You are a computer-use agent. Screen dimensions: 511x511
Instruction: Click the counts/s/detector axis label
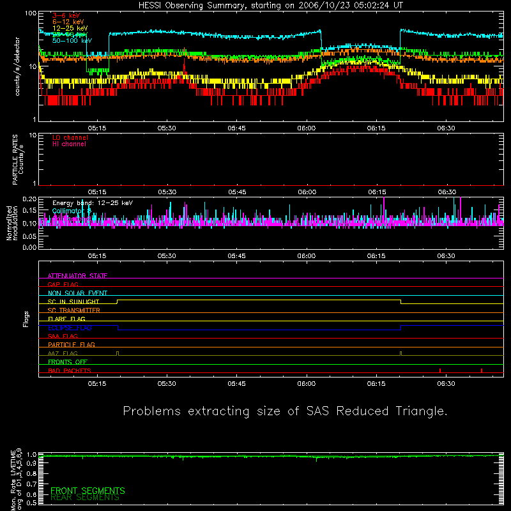click(17, 66)
